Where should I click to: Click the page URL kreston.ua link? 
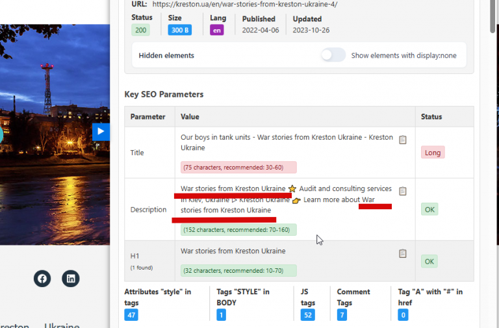245,4
